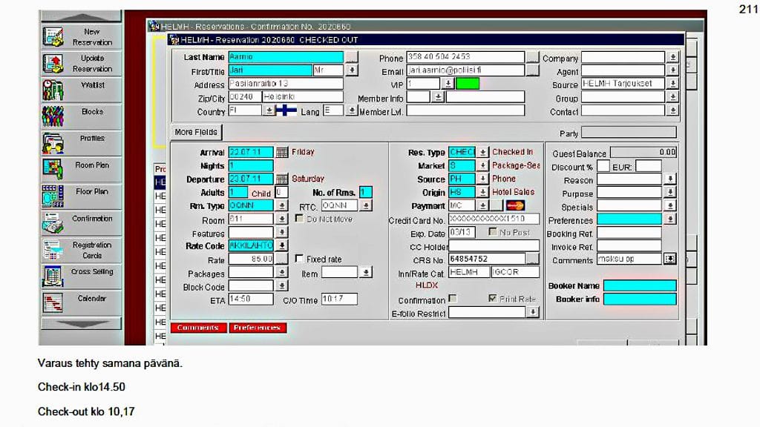
Task: Click the Exp. Date field 03/13
Action: [462, 232]
